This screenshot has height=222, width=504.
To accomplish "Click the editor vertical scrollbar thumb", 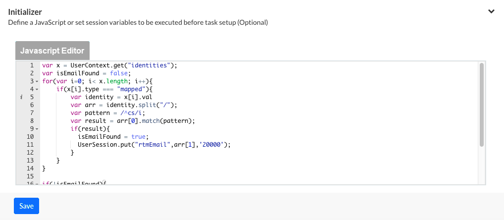I will (x=481, y=104).
